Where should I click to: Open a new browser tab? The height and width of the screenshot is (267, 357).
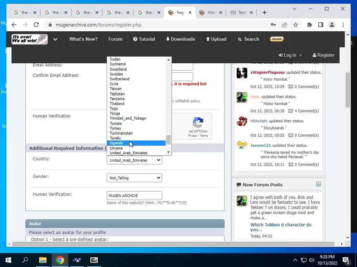coord(264,13)
